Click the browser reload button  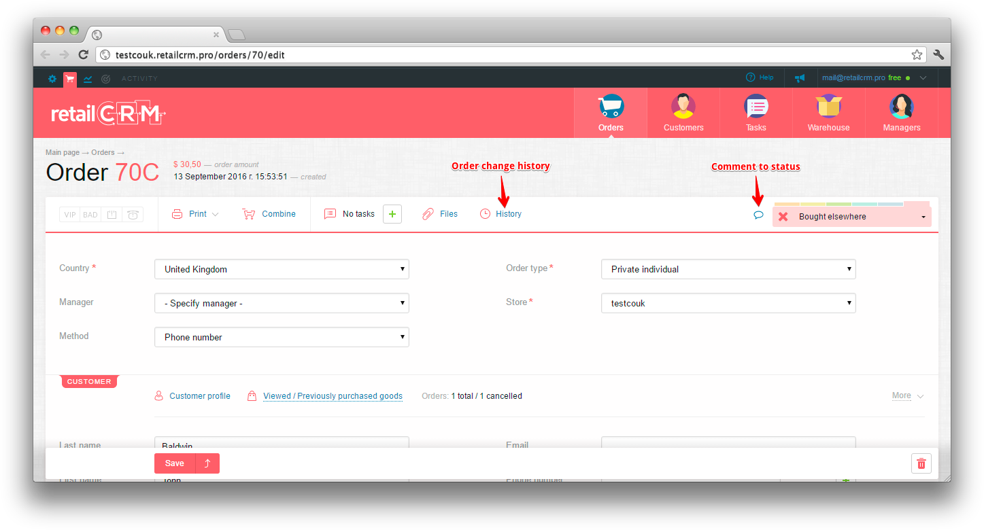tap(83, 54)
